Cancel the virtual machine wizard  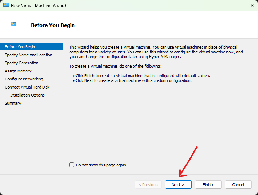pos(238,185)
